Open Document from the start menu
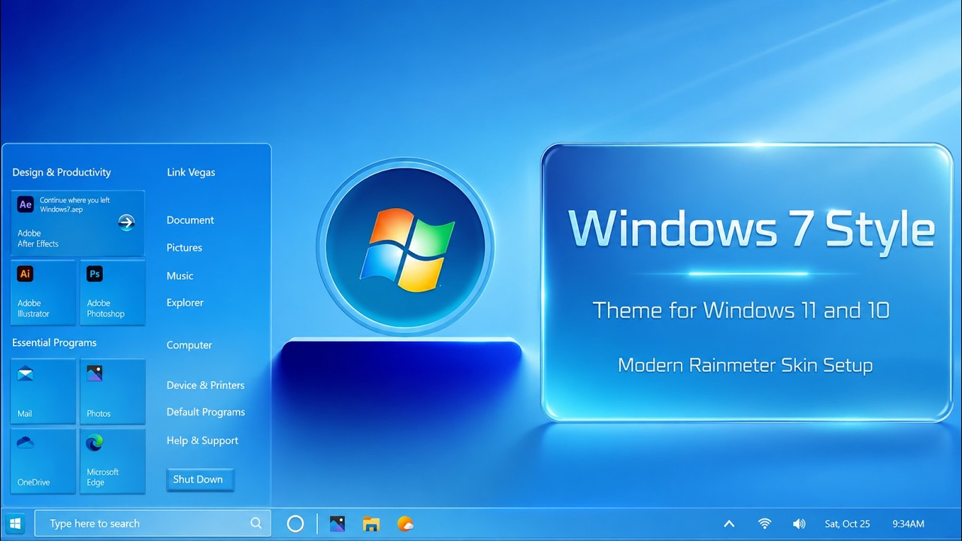Image resolution: width=962 pixels, height=541 pixels. (190, 220)
